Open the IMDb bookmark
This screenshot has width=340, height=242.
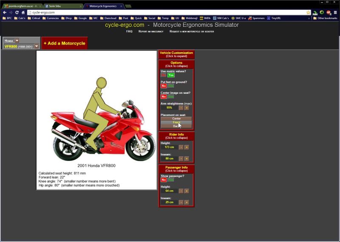205,18
